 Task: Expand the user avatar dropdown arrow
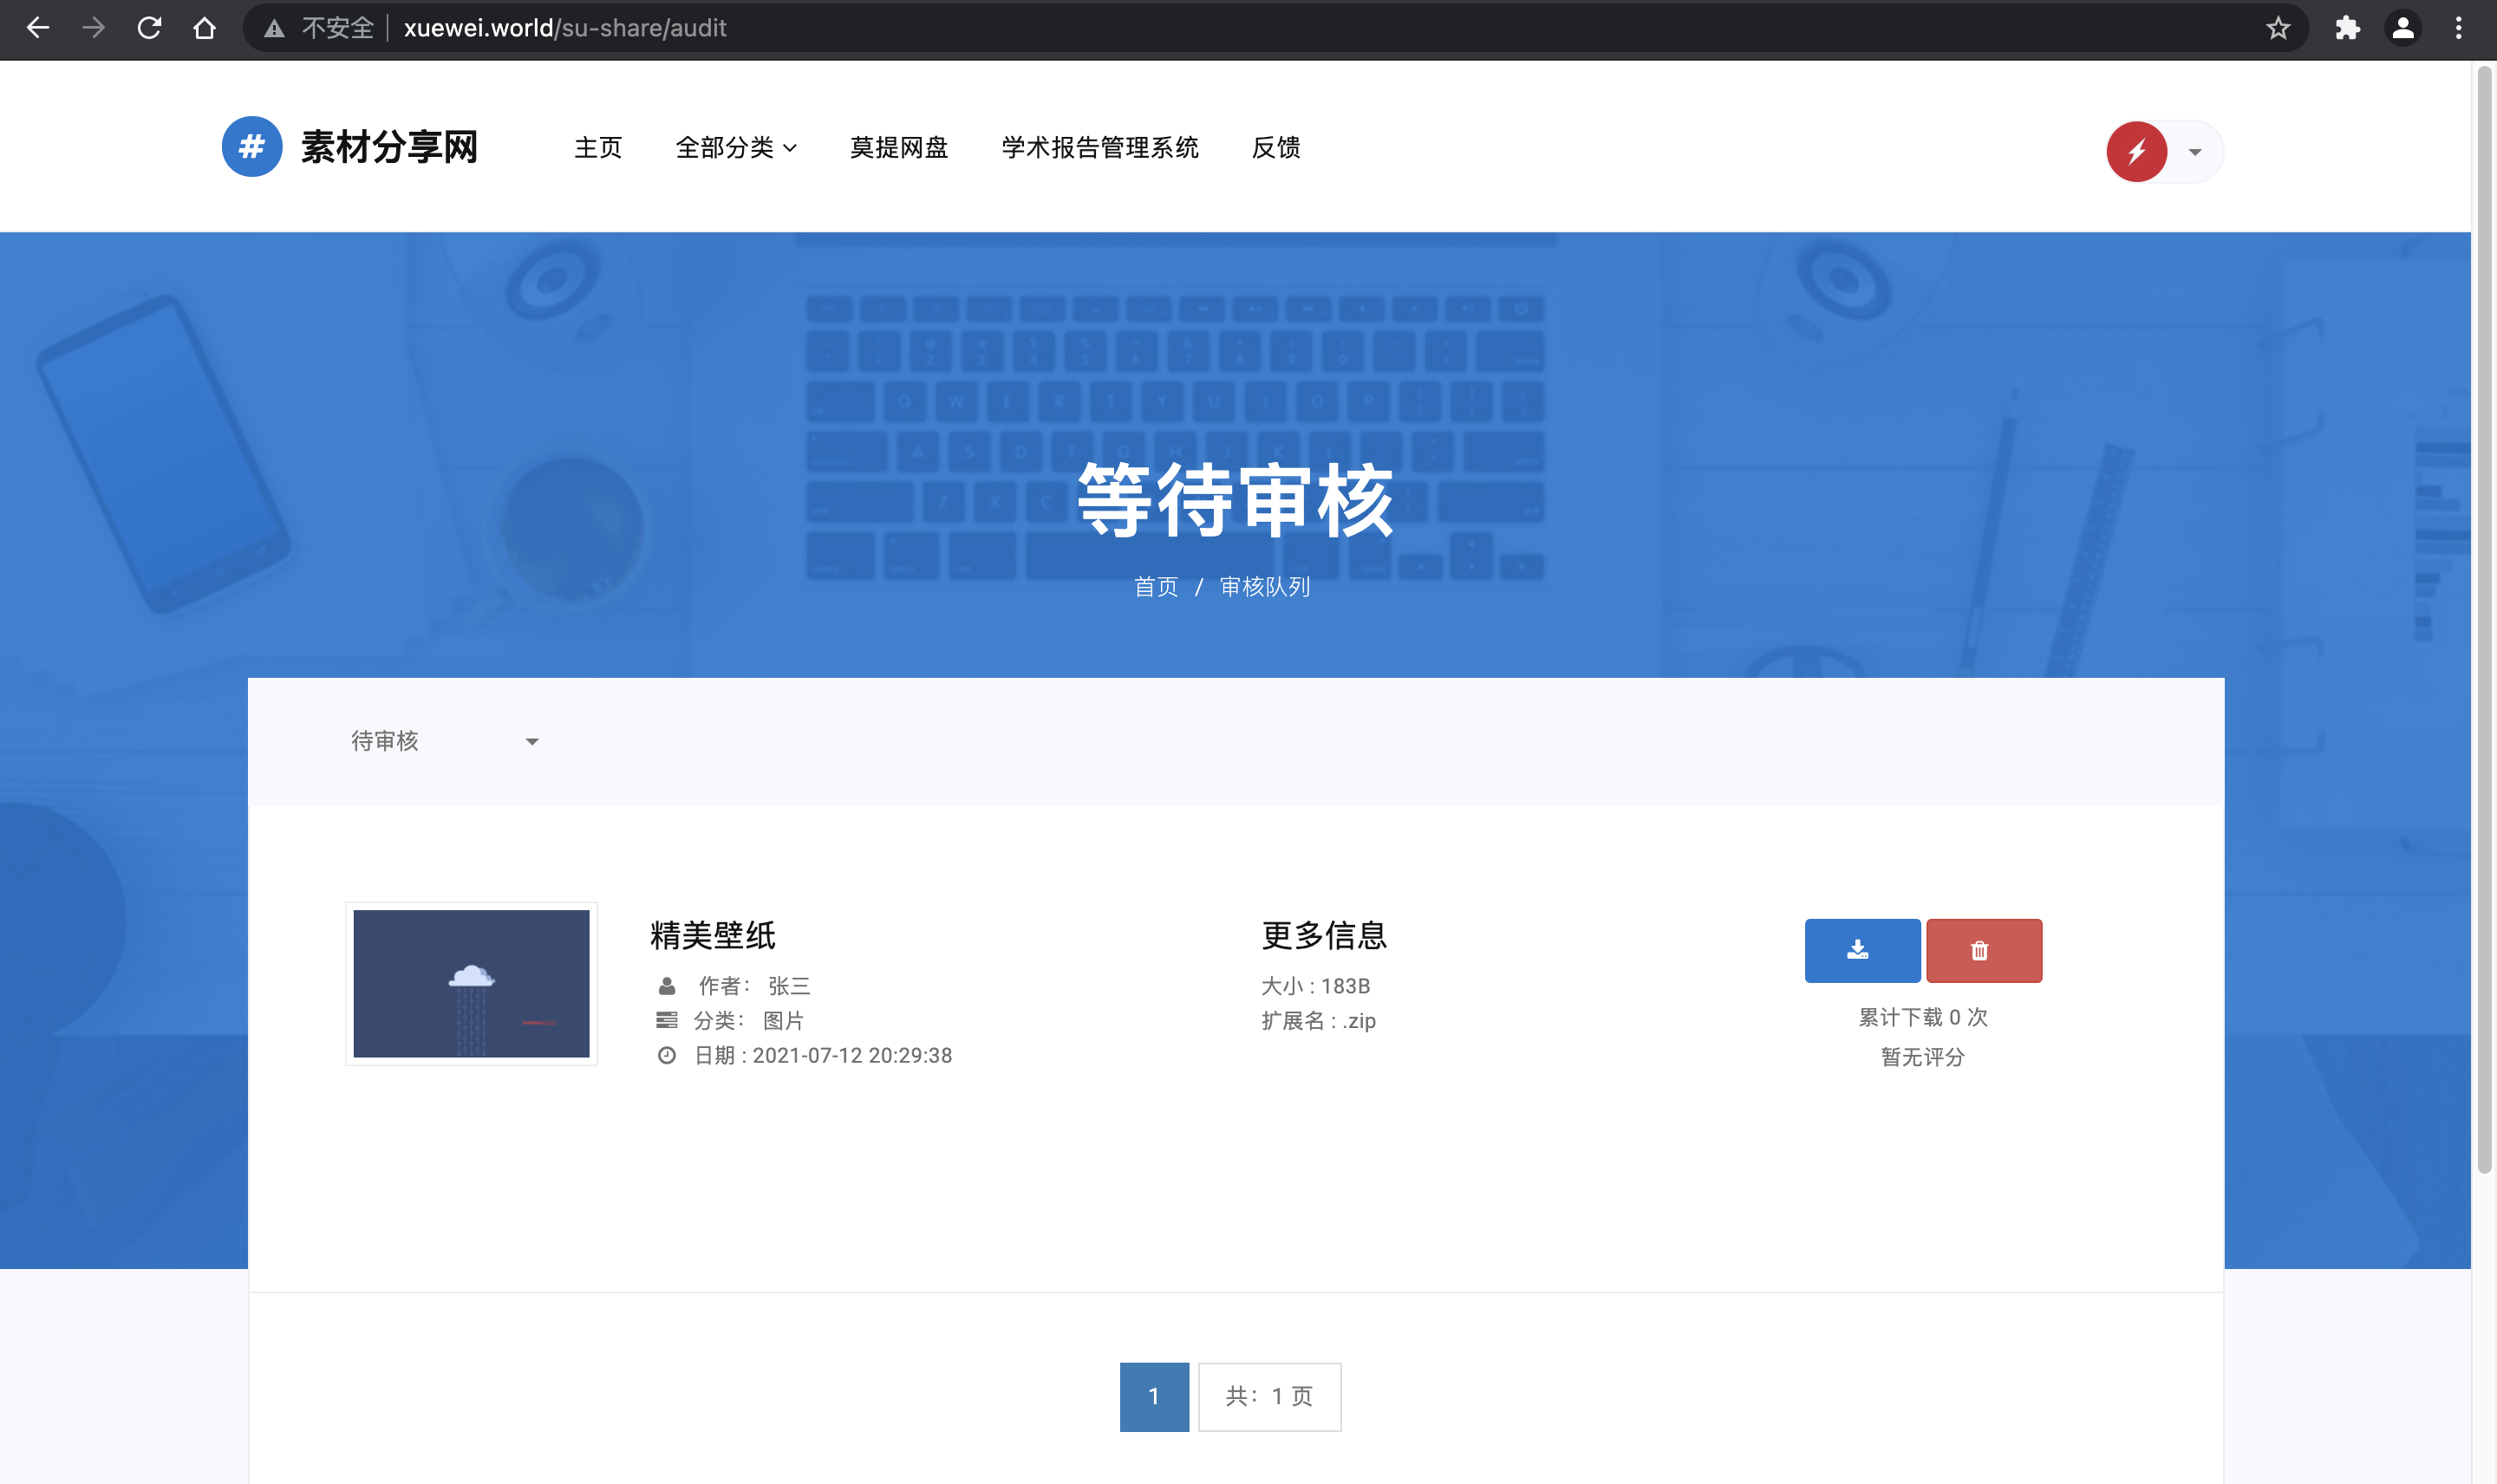tap(2194, 153)
